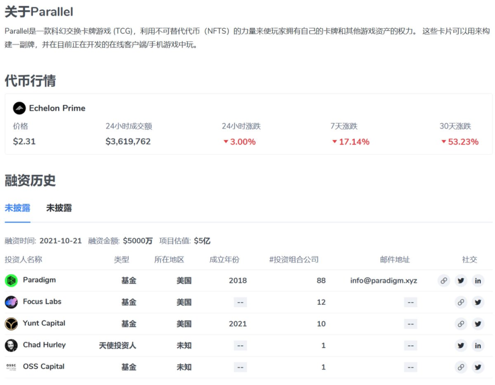Open Yunt Capital's website link icon
Screen dimensions: 495x385
coord(460,324)
